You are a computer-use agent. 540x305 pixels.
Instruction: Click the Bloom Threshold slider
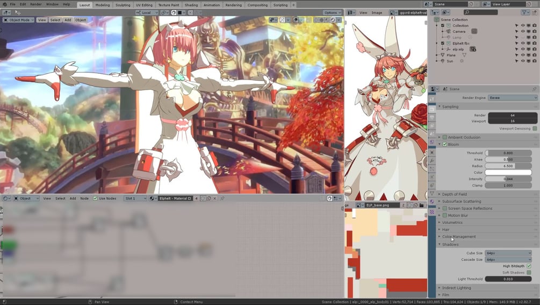[508, 153]
